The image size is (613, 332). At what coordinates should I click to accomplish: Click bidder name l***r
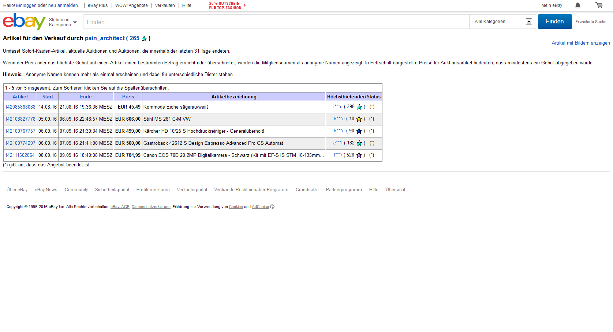pyautogui.click(x=338, y=155)
